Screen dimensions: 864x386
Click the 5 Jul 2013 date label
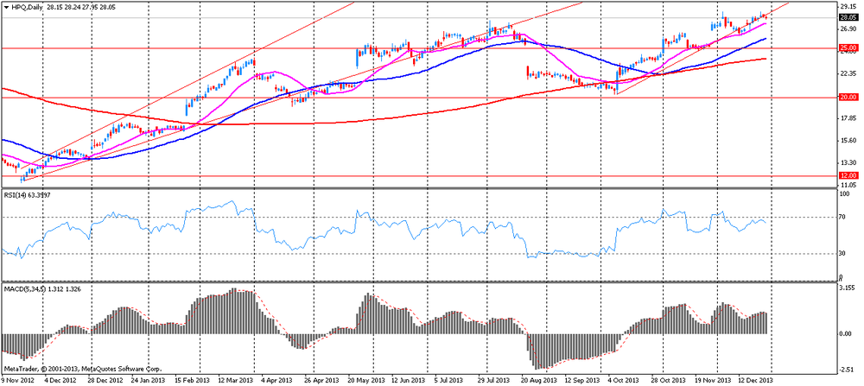[x=449, y=380]
